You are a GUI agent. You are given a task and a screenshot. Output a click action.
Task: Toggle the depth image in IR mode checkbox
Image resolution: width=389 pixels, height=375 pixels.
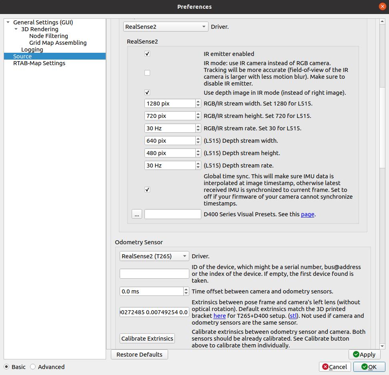[147, 92]
